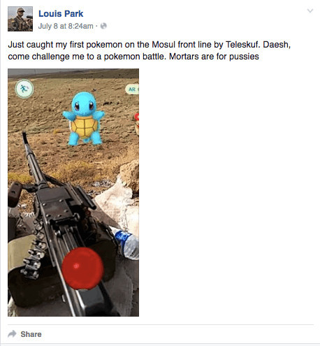The image size is (320, 346).
Task: Open Louis Park's profile picture
Action: [x=20, y=19]
